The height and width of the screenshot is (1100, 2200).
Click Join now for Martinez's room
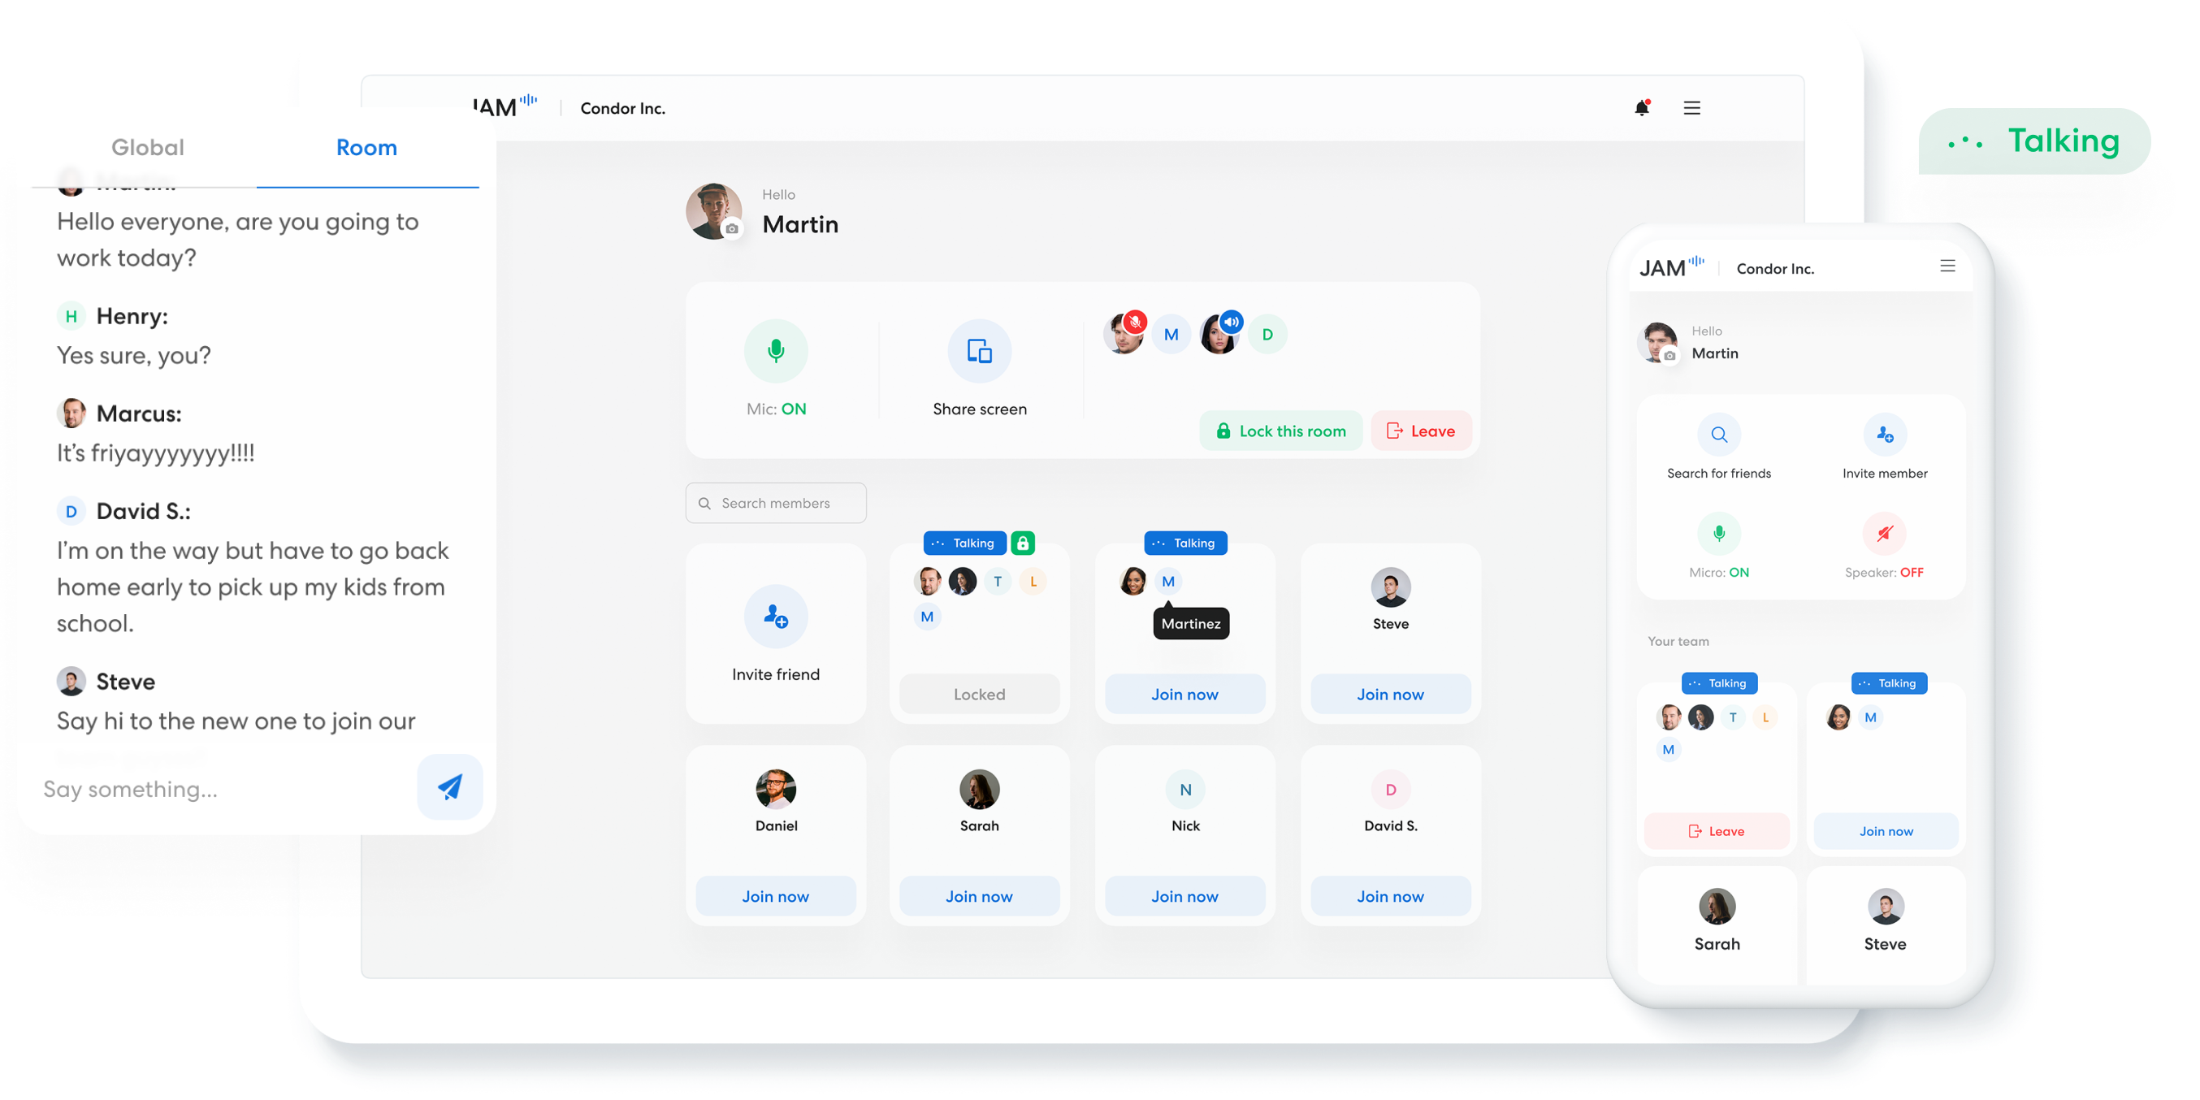(1184, 693)
